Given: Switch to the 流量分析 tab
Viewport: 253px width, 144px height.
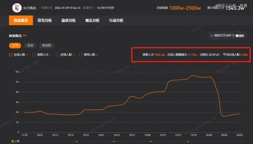Looking at the screenshot, I should tap(69, 20).
